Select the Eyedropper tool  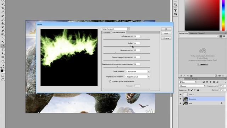pos(2,12)
